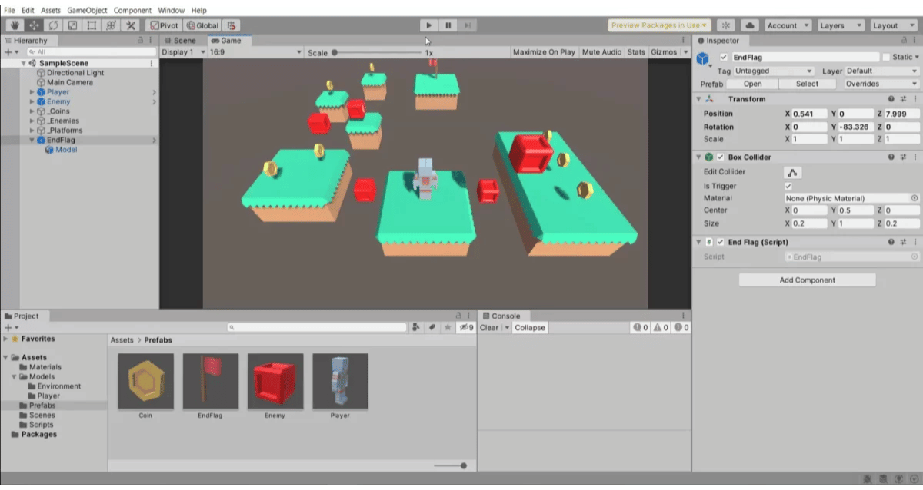The image size is (923, 490).
Task: Select the Rect transform tool
Action: [x=90, y=25]
